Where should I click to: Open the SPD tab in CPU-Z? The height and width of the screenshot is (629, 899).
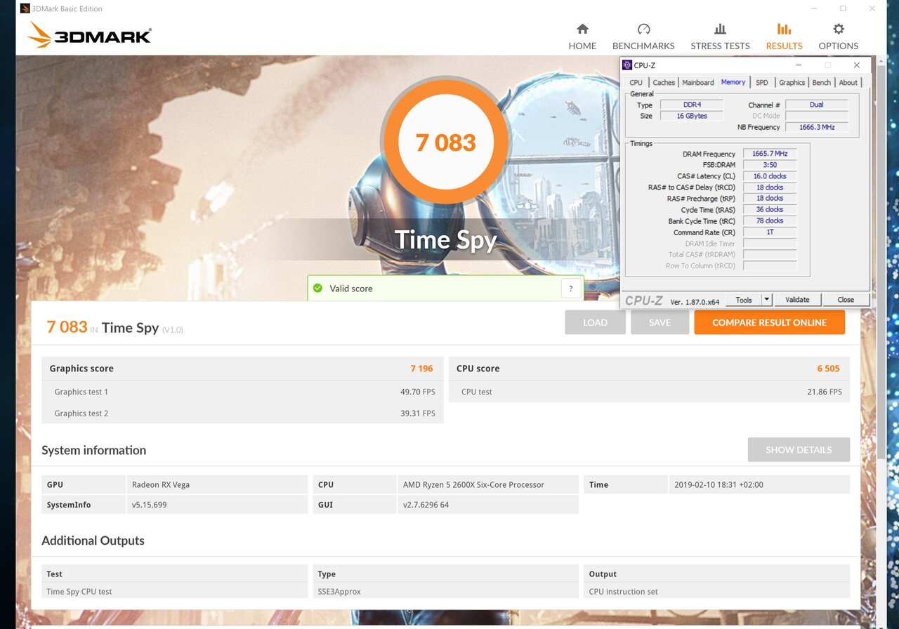(x=762, y=82)
